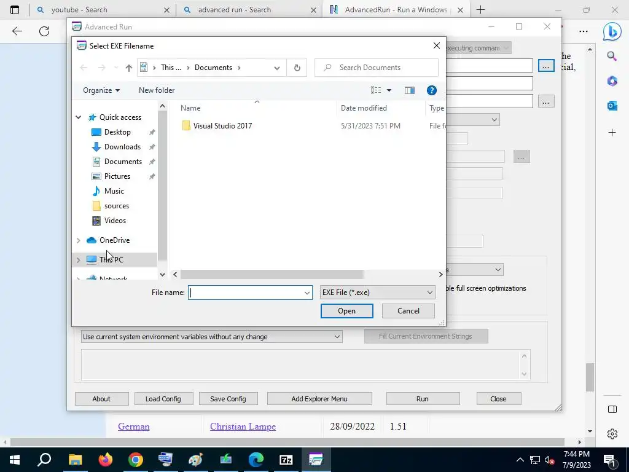The image size is (629, 472).
Task: Open Windows Start menu
Action: pyautogui.click(x=15, y=460)
